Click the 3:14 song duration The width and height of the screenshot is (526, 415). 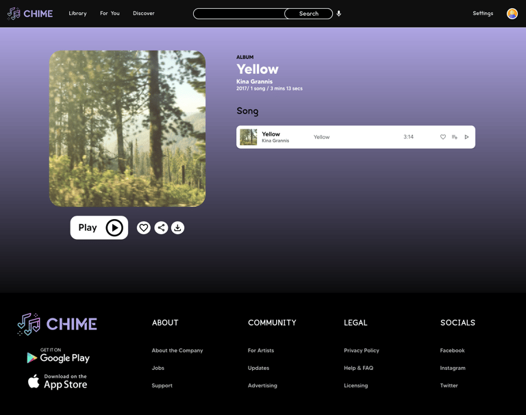(408, 137)
